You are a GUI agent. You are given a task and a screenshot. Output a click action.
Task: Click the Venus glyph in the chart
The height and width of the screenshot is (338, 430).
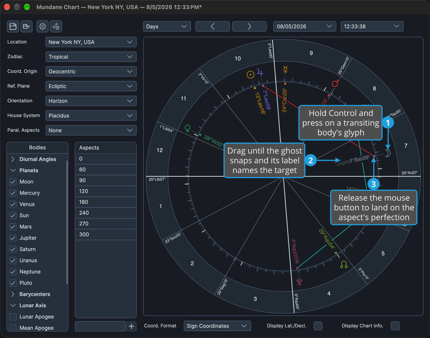click(187, 128)
